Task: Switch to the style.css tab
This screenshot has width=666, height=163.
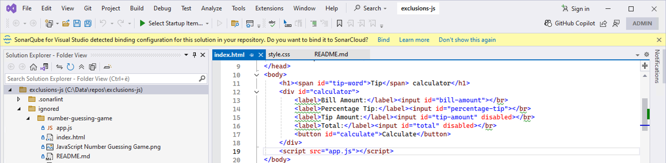Action: pos(279,54)
